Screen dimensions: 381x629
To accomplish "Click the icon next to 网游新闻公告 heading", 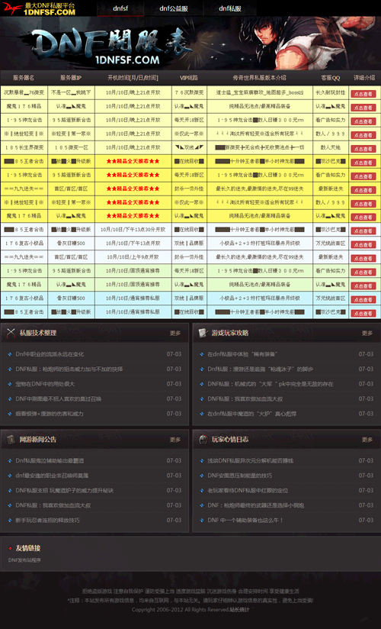I will coord(11,439).
